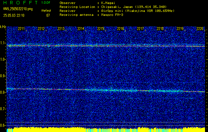Image resolution: width=208 pixels, height=132 pixels.
Task: Click the 1.0 frequency axis label
Action: pyautogui.click(x=3, y=60)
